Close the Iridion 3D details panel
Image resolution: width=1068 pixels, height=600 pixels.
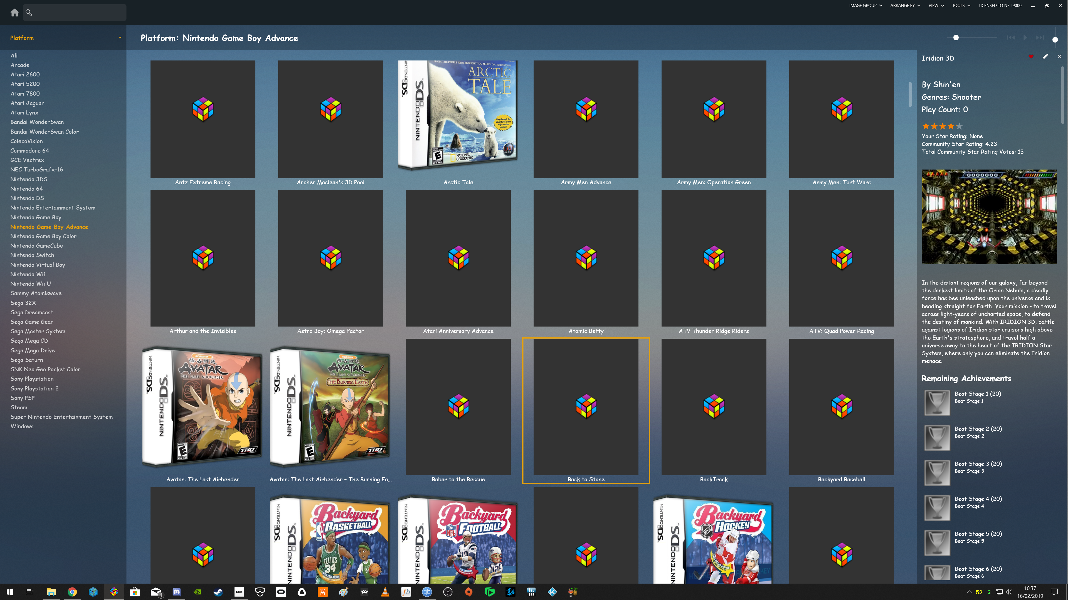click(x=1060, y=57)
